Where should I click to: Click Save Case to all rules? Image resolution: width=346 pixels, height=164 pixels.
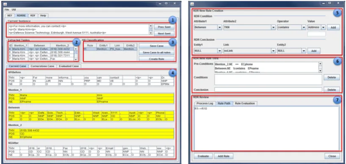156,52
